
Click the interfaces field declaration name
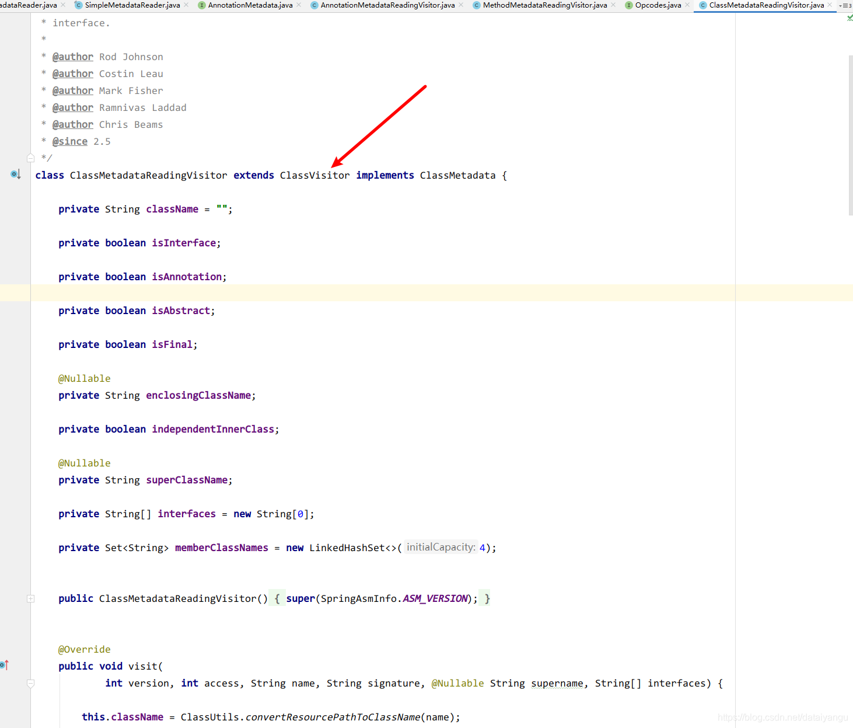(x=187, y=514)
